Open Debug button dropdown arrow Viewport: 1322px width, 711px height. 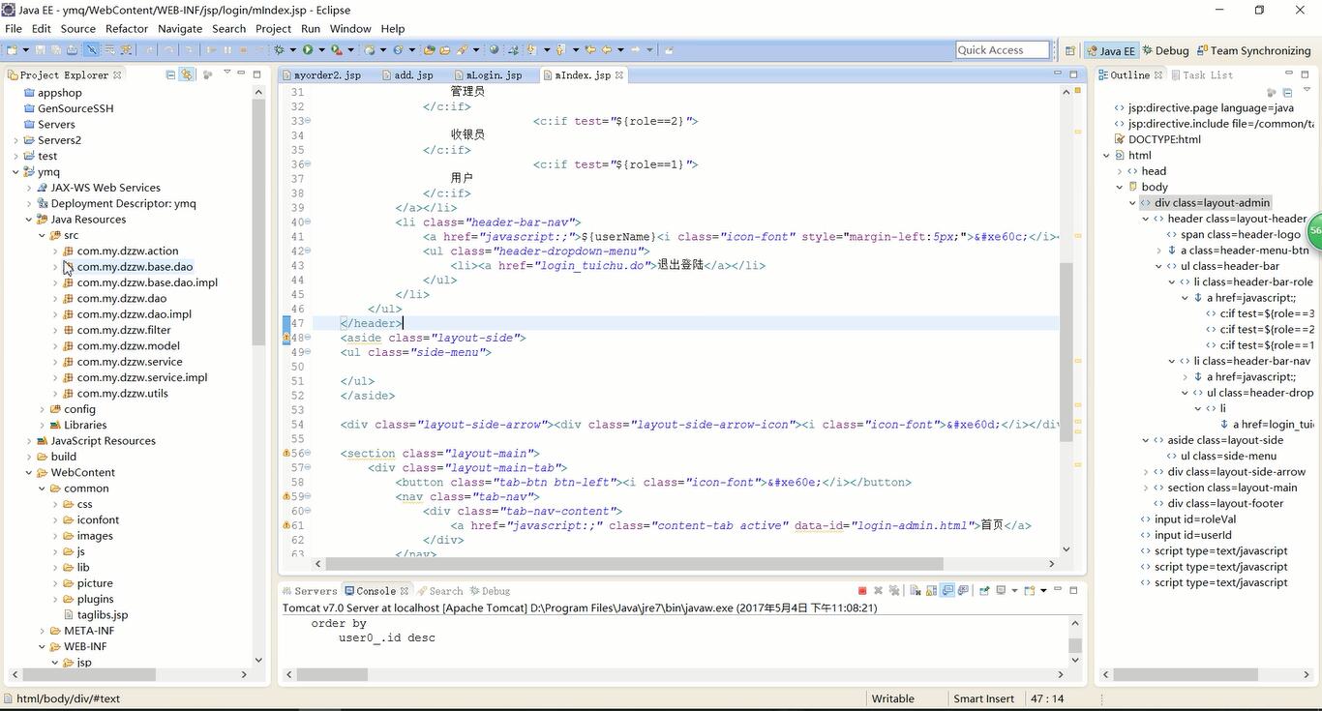point(292,49)
